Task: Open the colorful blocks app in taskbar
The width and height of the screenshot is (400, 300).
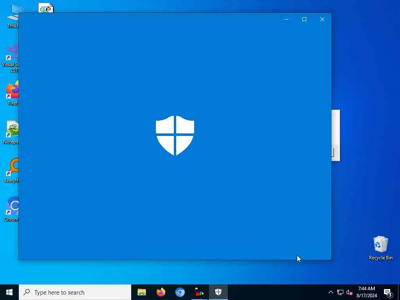Action: (x=199, y=292)
